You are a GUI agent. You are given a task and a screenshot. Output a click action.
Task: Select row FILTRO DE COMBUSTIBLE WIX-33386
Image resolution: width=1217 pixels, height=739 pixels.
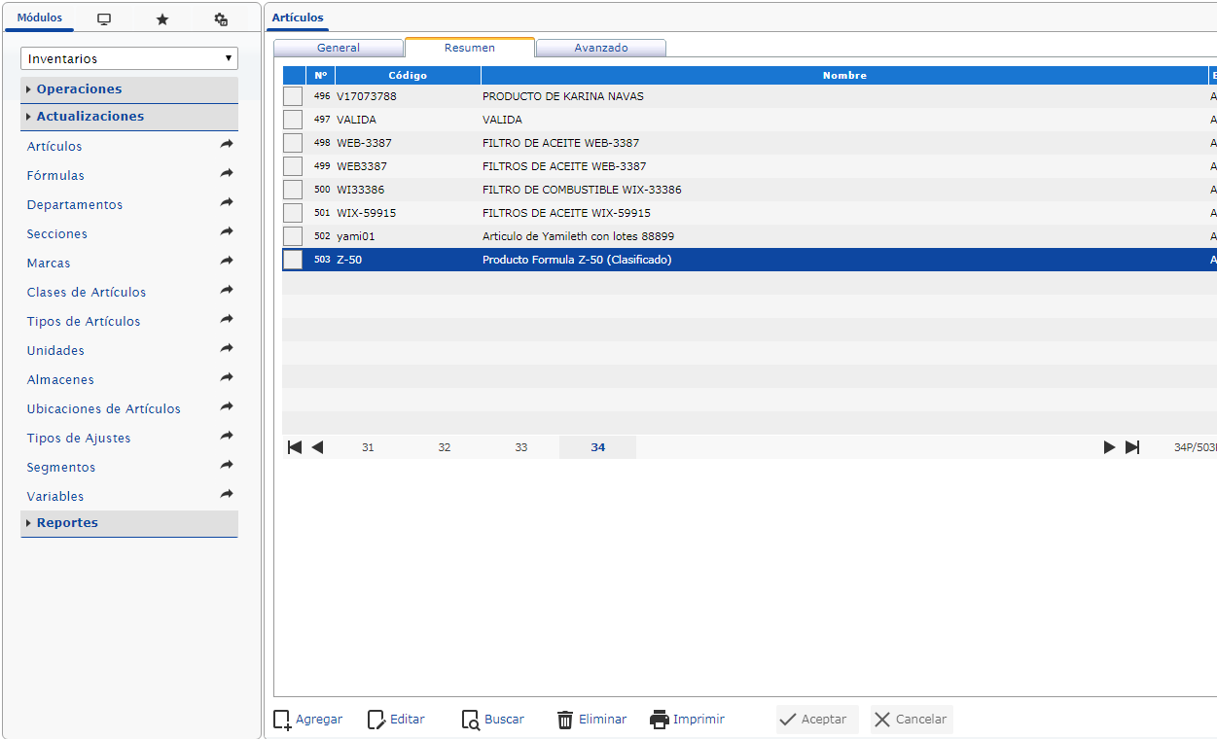(749, 190)
